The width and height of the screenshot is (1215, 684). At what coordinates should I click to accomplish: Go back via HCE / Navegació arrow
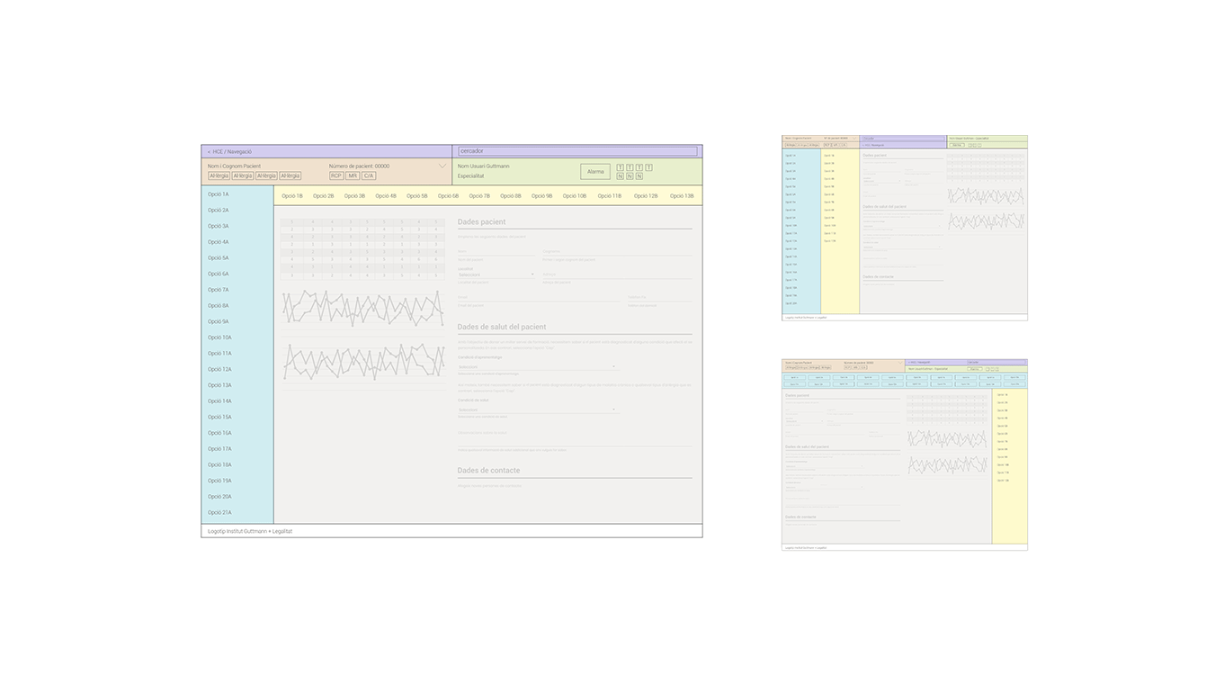(x=209, y=152)
